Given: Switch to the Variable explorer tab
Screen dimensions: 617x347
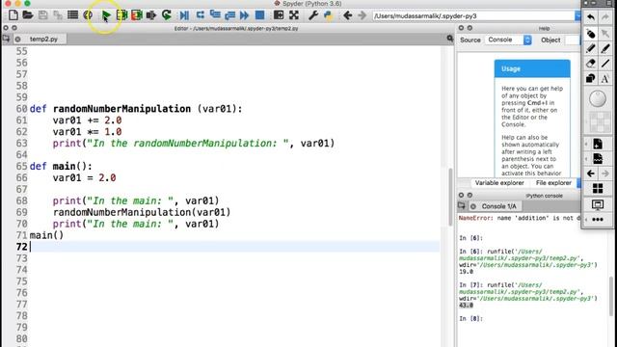Looking at the screenshot, I should pos(499,183).
